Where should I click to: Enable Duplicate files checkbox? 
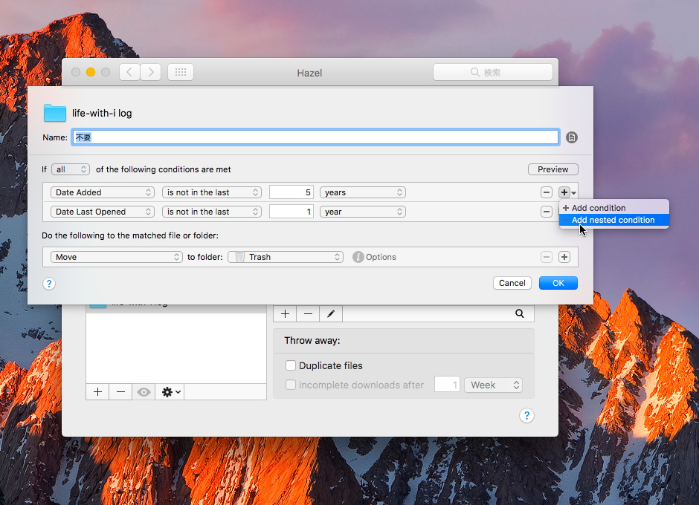click(291, 365)
